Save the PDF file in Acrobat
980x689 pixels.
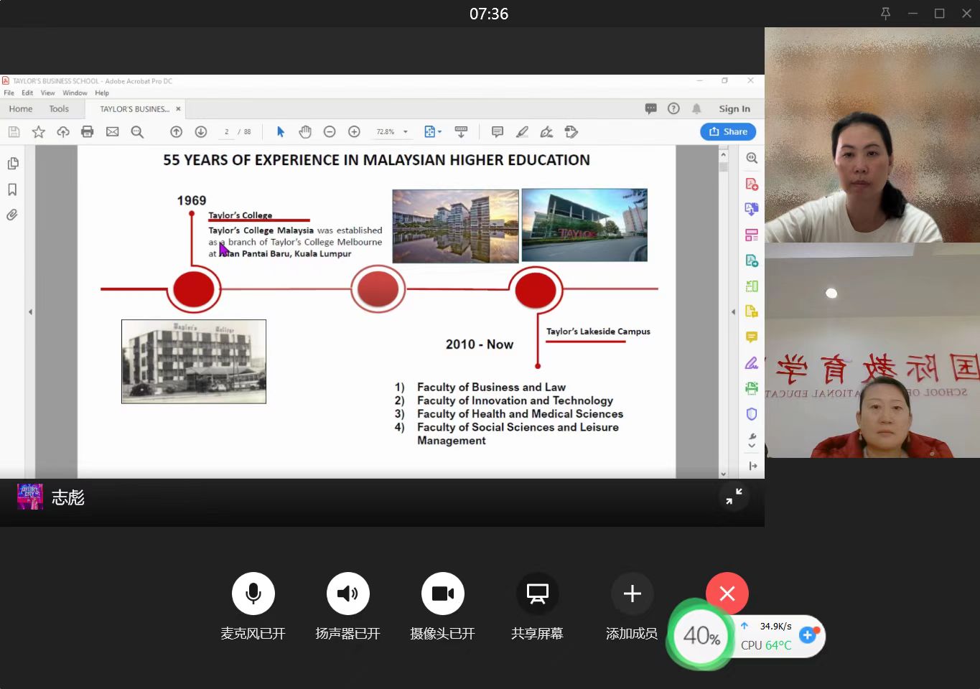(14, 132)
